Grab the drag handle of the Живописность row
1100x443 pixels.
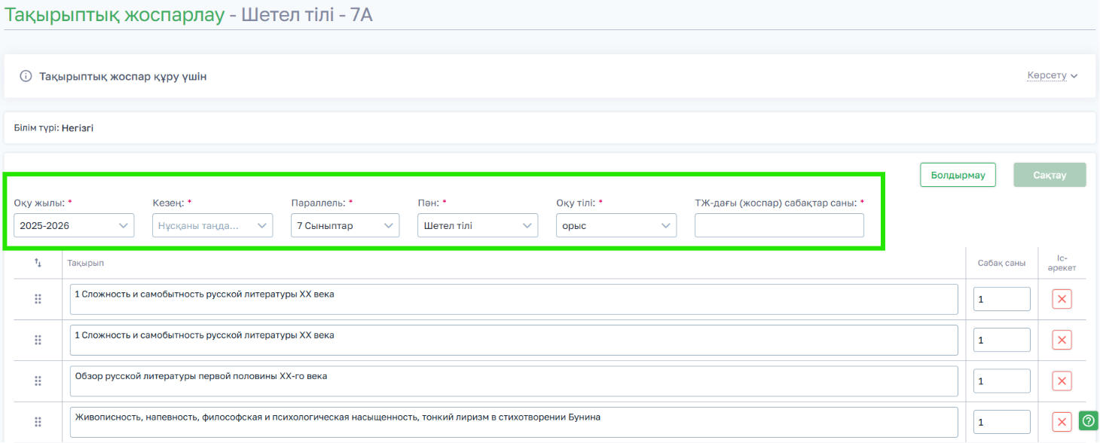[38, 422]
